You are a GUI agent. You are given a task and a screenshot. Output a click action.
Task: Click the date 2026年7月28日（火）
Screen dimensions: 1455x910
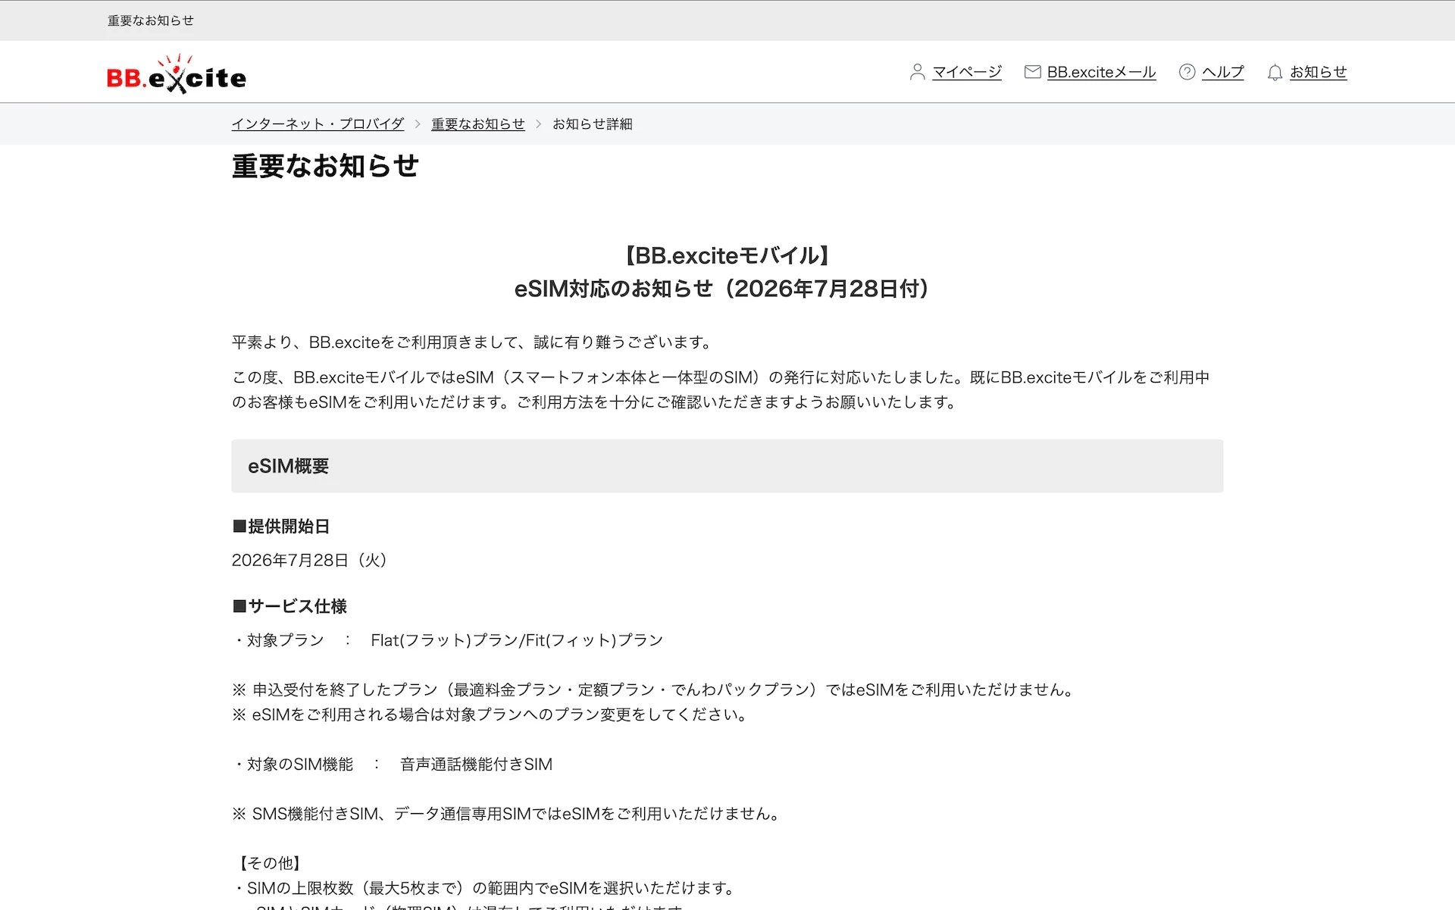(x=310, y=560)
